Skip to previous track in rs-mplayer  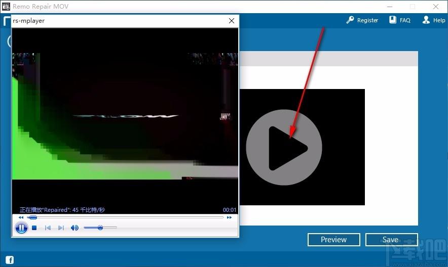(48, 228)
